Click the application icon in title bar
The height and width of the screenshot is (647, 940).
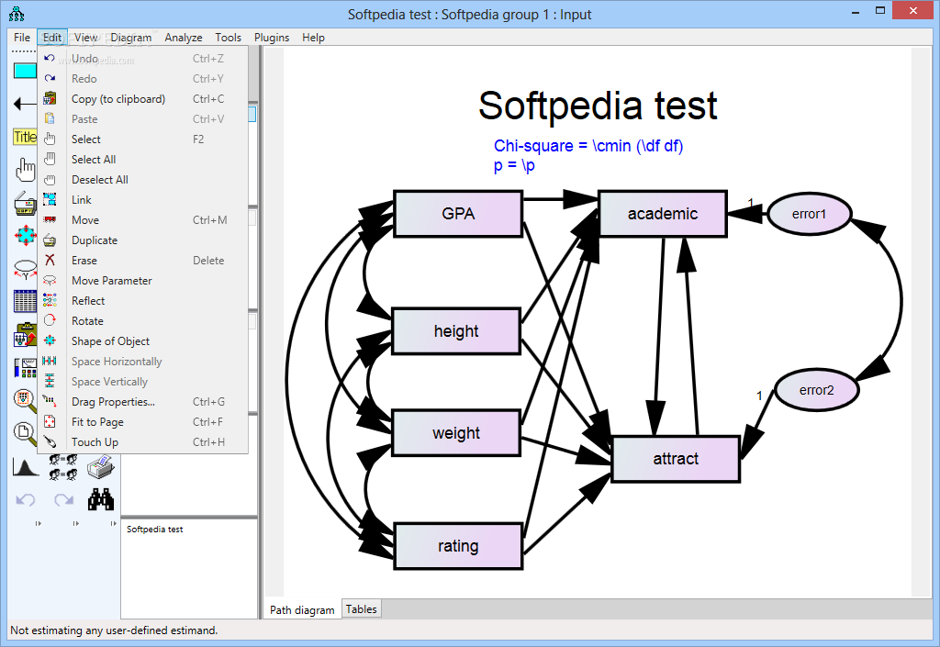[x=17, y=13]
